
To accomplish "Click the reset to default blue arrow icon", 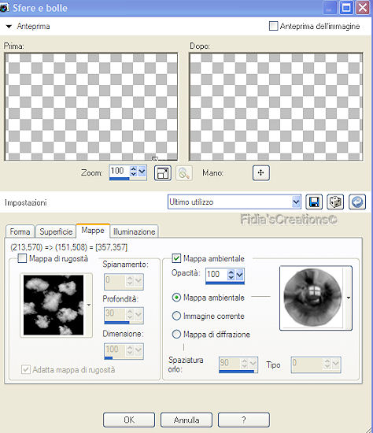I will [x=357, y=202].
